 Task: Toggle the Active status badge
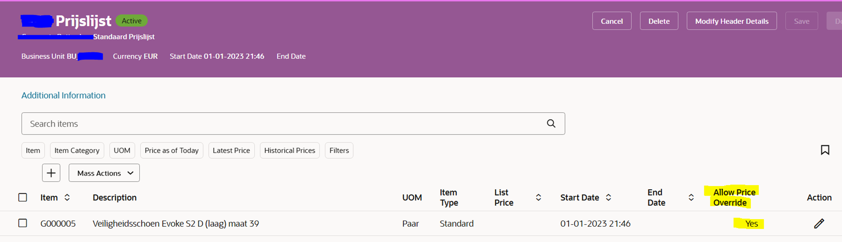point(131,20)
